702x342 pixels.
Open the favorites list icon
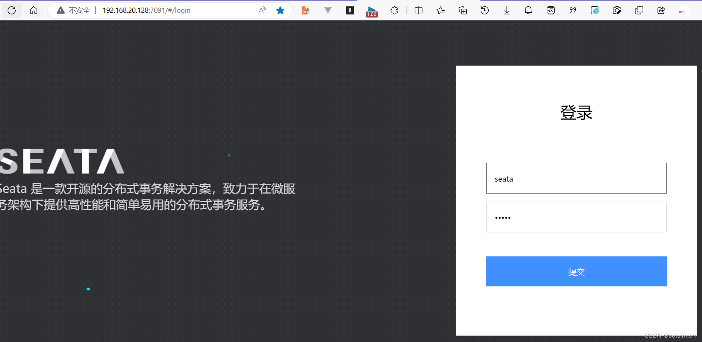pyautogui.click(x=441, y=10)
